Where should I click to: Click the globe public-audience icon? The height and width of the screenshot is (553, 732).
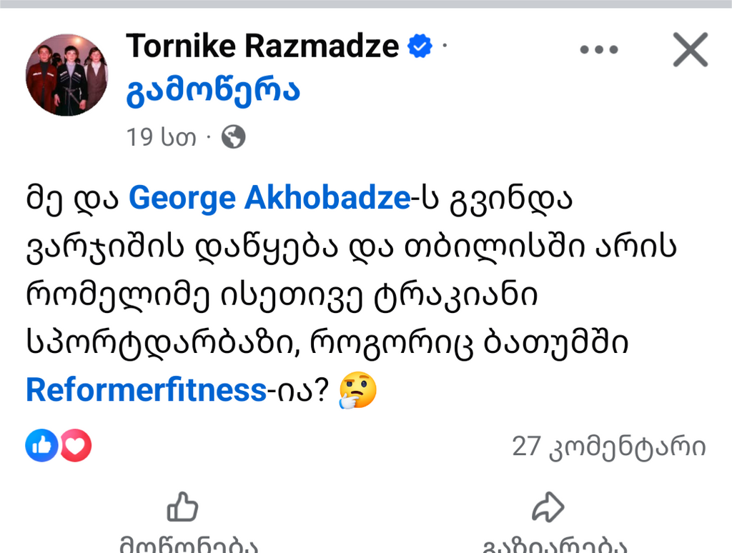tap(233, 136)
